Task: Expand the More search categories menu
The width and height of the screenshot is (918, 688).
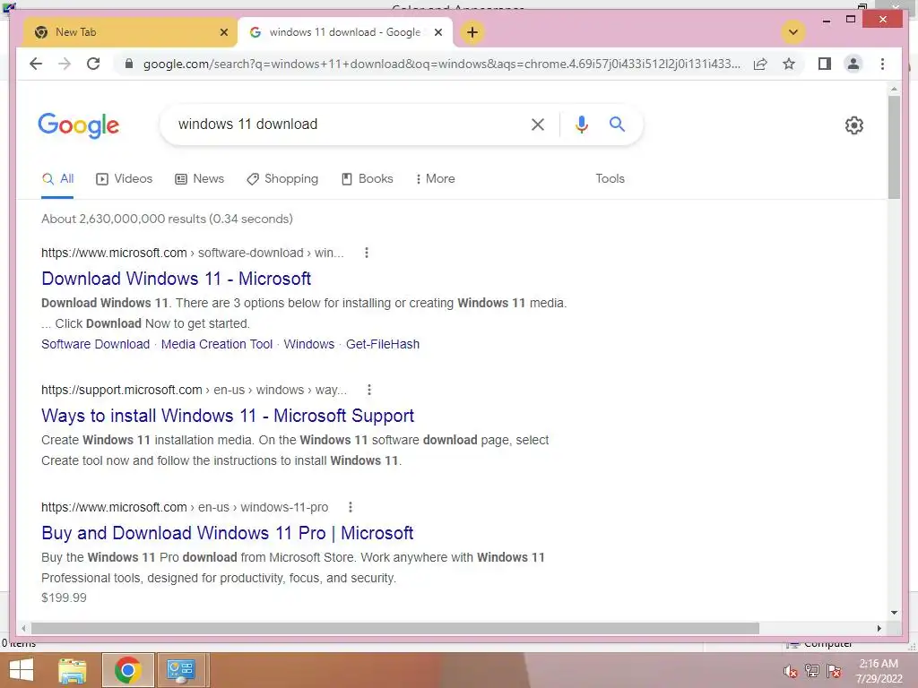Action: point(435,179)
